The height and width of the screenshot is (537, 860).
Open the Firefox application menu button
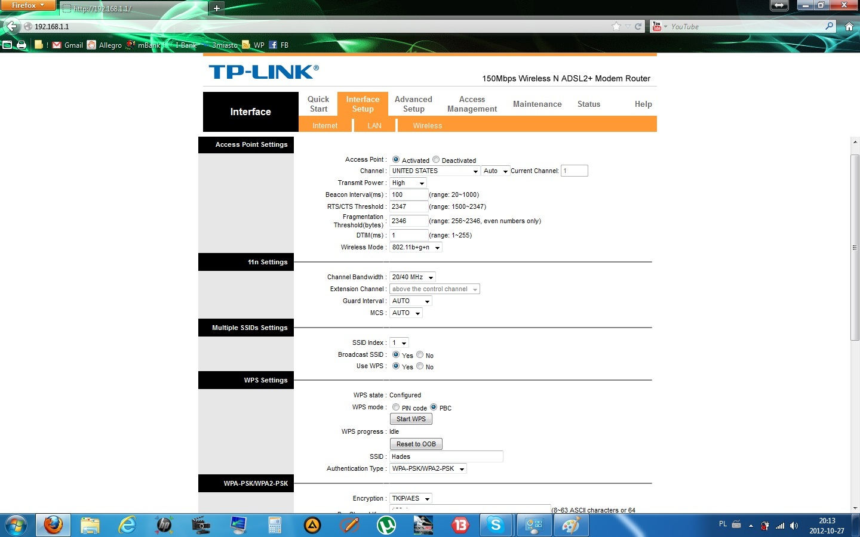pyautogui.click(x=28, y=5)
